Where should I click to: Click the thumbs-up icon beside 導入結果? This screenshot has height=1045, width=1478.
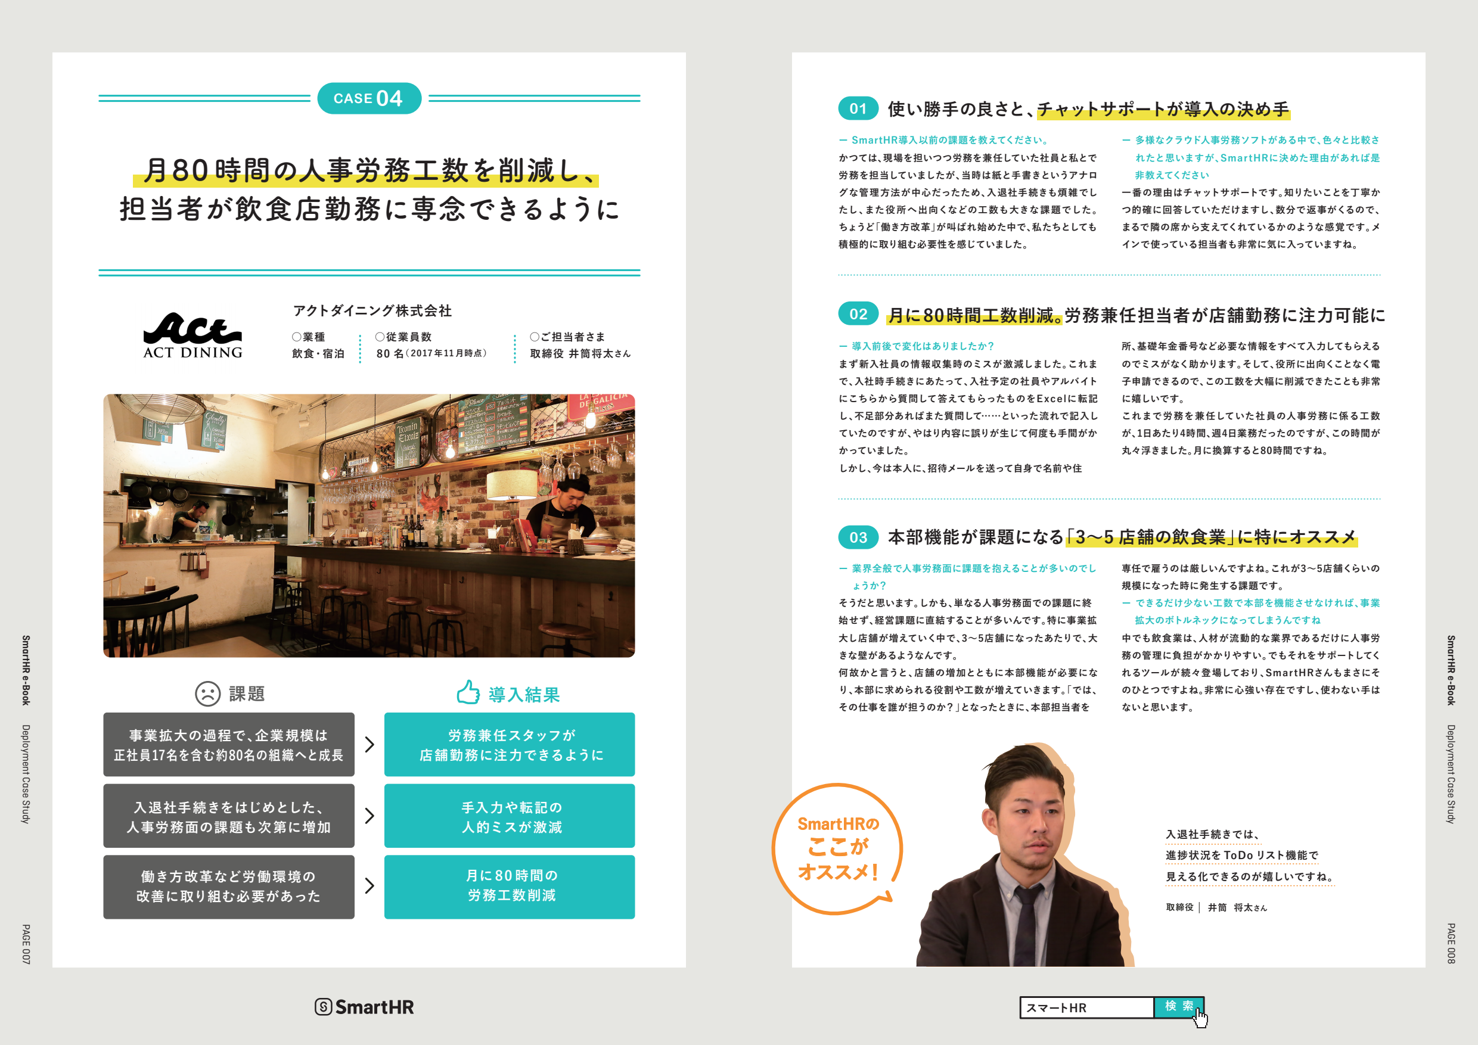point(468,692)
